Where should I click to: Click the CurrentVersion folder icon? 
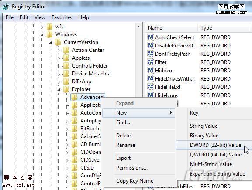pos(58,42)
